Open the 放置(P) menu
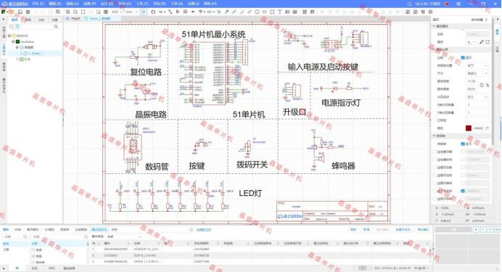The image size is (502, 272). tap(90, 4)
